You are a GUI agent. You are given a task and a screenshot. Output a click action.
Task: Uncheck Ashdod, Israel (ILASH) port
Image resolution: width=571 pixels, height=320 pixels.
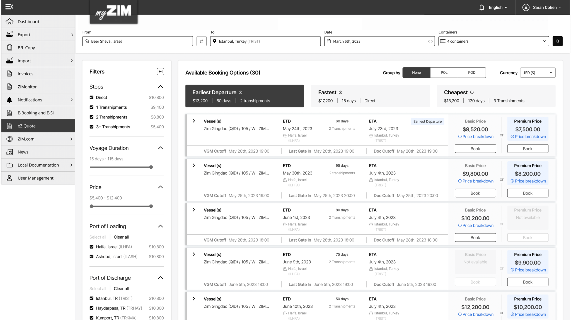pyautogui.click(x=91, y=256)
